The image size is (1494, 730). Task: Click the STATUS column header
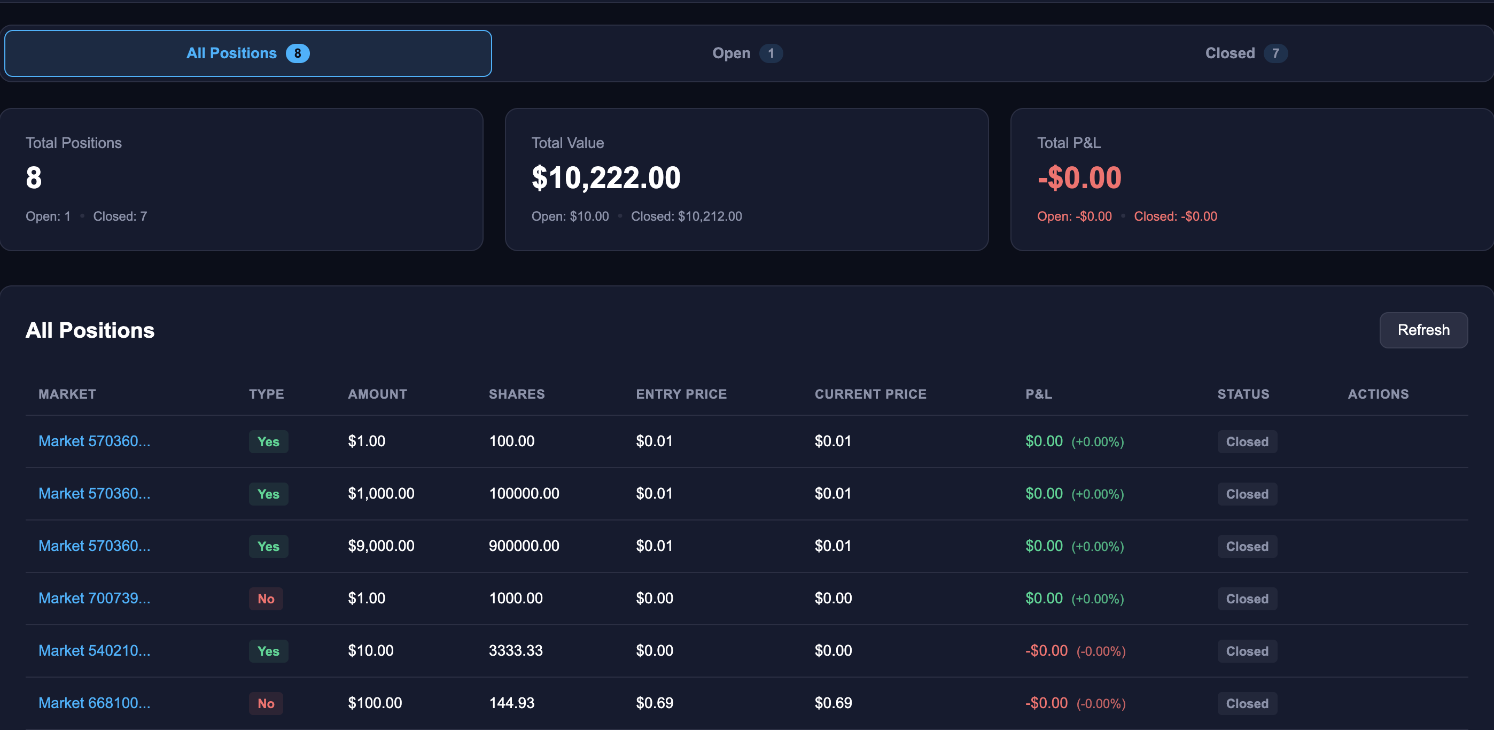1243,394
